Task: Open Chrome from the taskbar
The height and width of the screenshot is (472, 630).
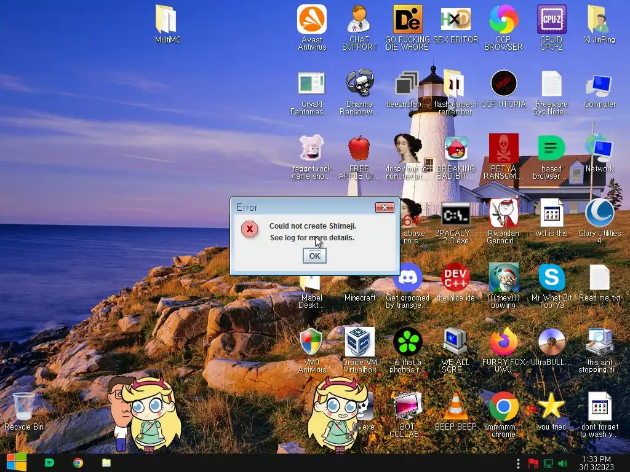Action: click(x=78, y=463)
